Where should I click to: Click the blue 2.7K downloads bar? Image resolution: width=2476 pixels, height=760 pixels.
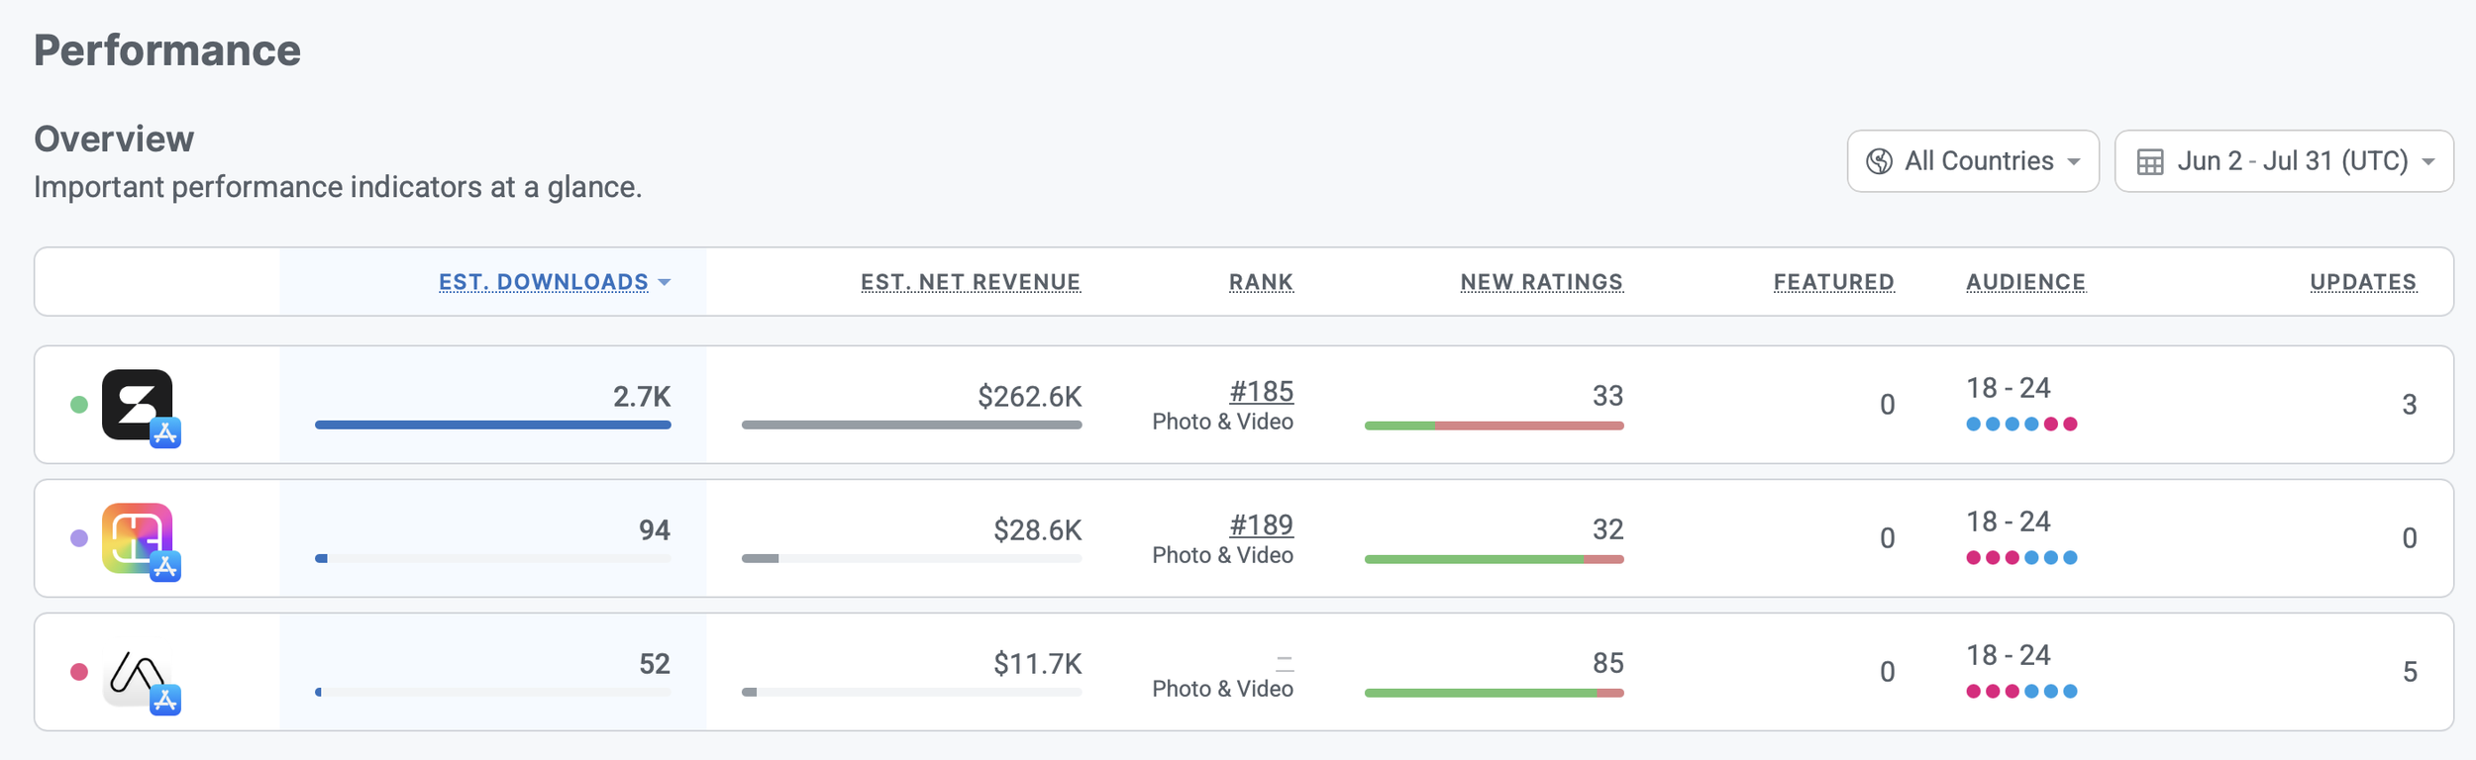492,425
